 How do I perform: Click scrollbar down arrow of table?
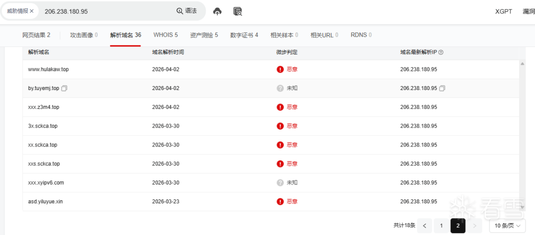click(x=522, y=208)
